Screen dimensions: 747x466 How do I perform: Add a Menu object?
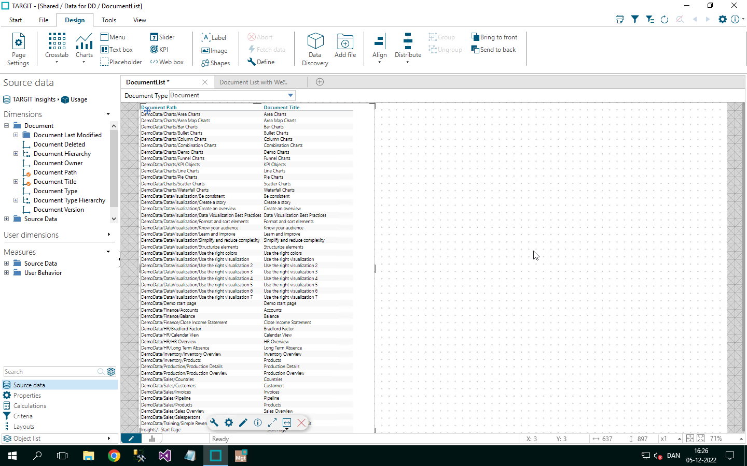click(113, 37)
